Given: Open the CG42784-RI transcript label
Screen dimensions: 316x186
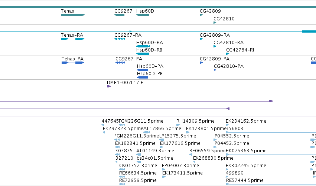Looking at the screenshot, I should [240, 50].
